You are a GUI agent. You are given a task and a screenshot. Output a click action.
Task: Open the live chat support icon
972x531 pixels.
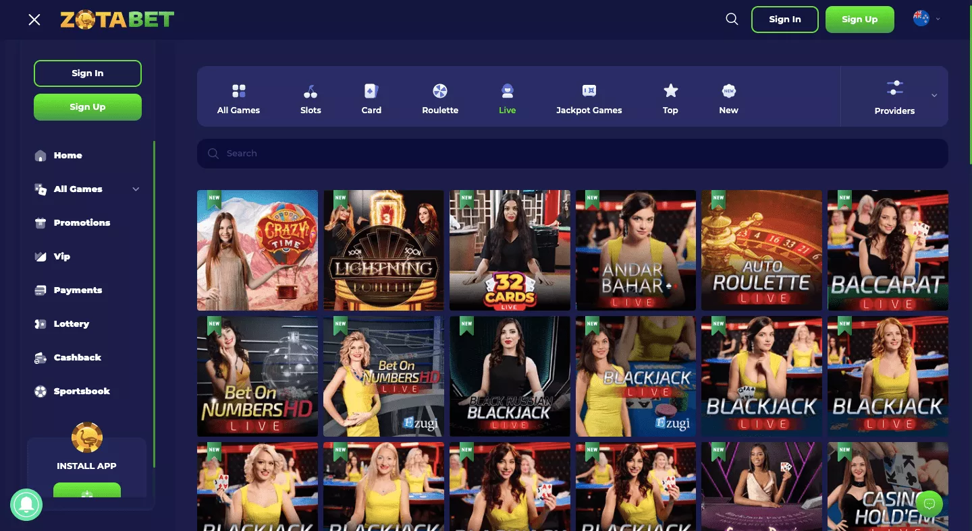tap(929, 503)
